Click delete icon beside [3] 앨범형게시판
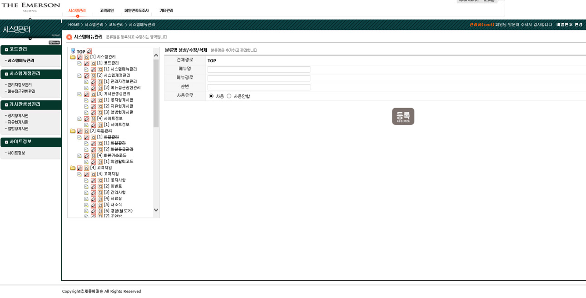 click(x=100, y=113)
